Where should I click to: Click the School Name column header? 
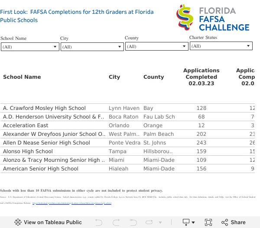[22, 77]
